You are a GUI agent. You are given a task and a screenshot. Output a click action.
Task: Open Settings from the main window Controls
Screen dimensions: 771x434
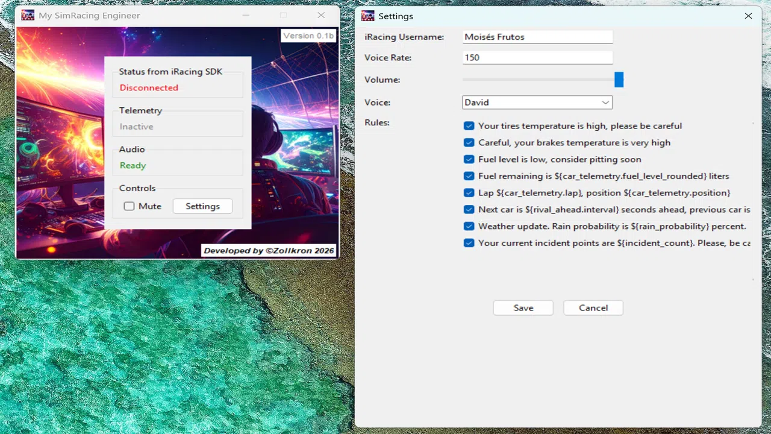[202, 206]
